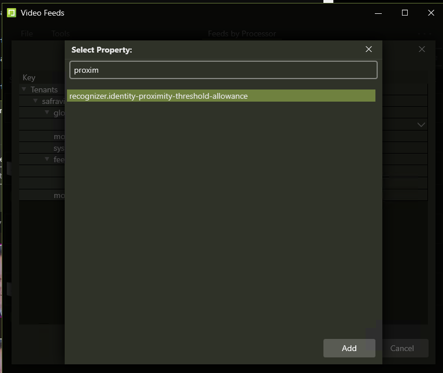Minimize the Video Feeds window
Viewport: 443px width, 373px height.
pyautogui.click(x=378, y=13)
